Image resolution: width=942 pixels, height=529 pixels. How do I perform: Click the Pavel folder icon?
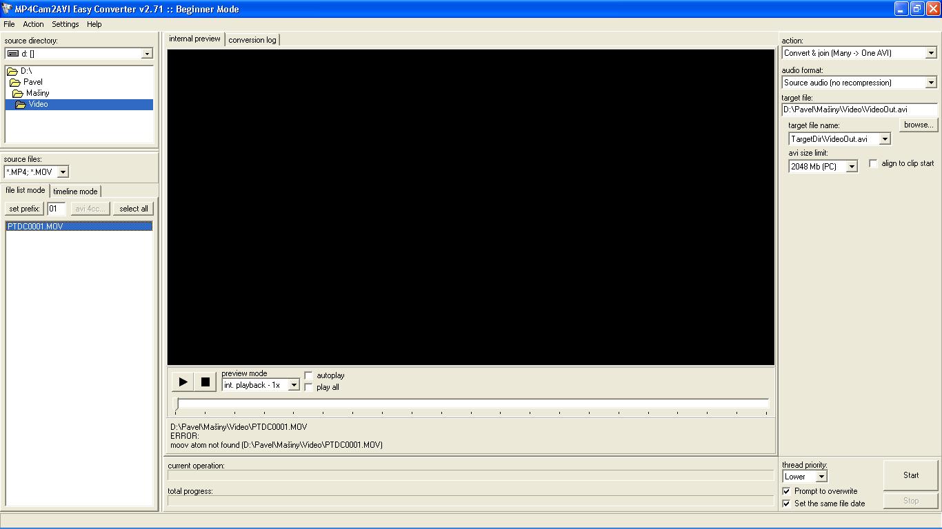pyautogui.click(x=14, y=82)
